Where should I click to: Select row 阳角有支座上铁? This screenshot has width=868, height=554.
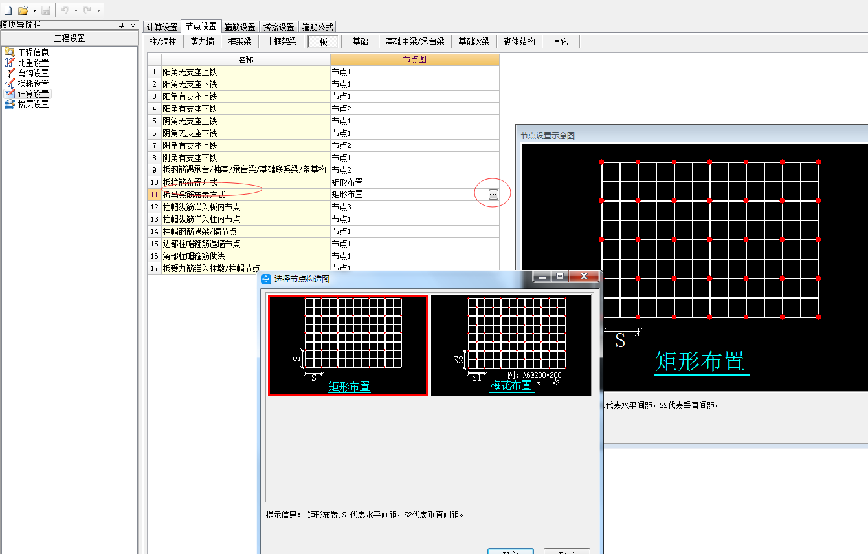pyautogui.click(x=246, y=96)
